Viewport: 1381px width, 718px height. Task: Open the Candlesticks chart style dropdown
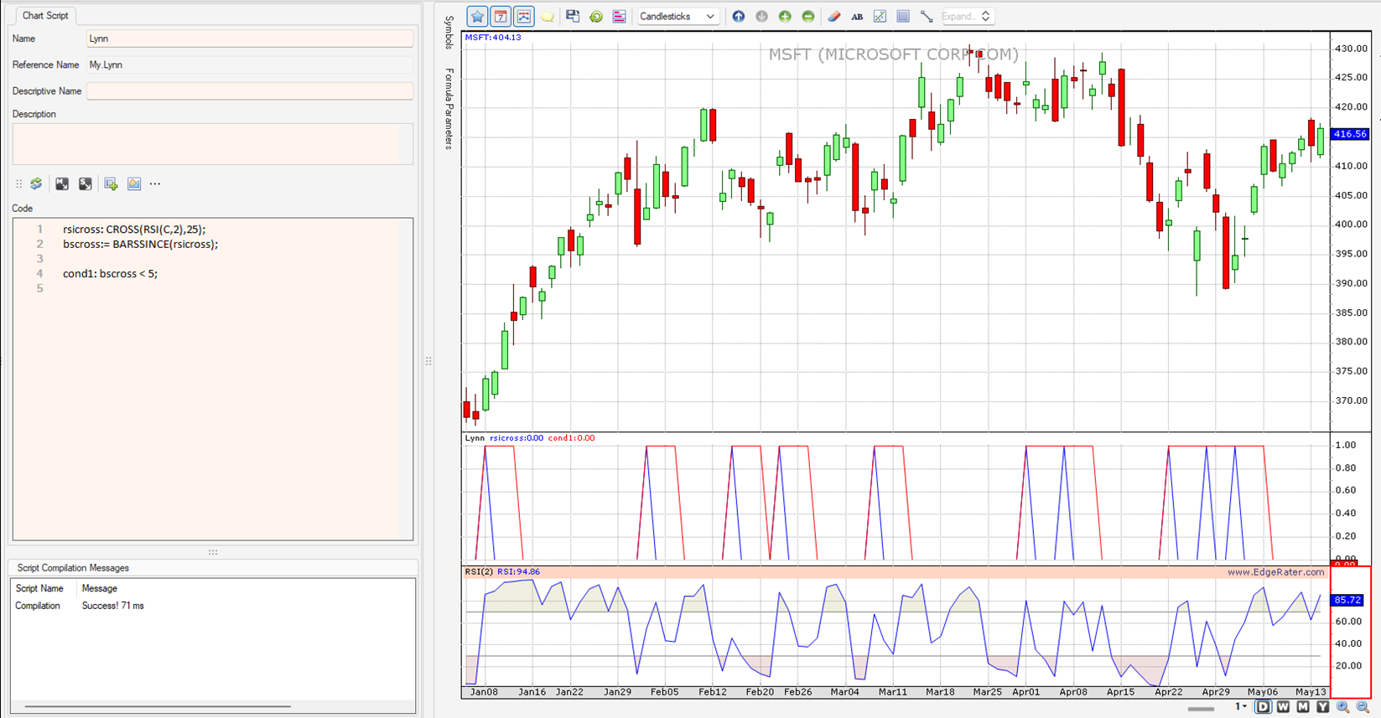pyautogui.click(x=678, y=16)
